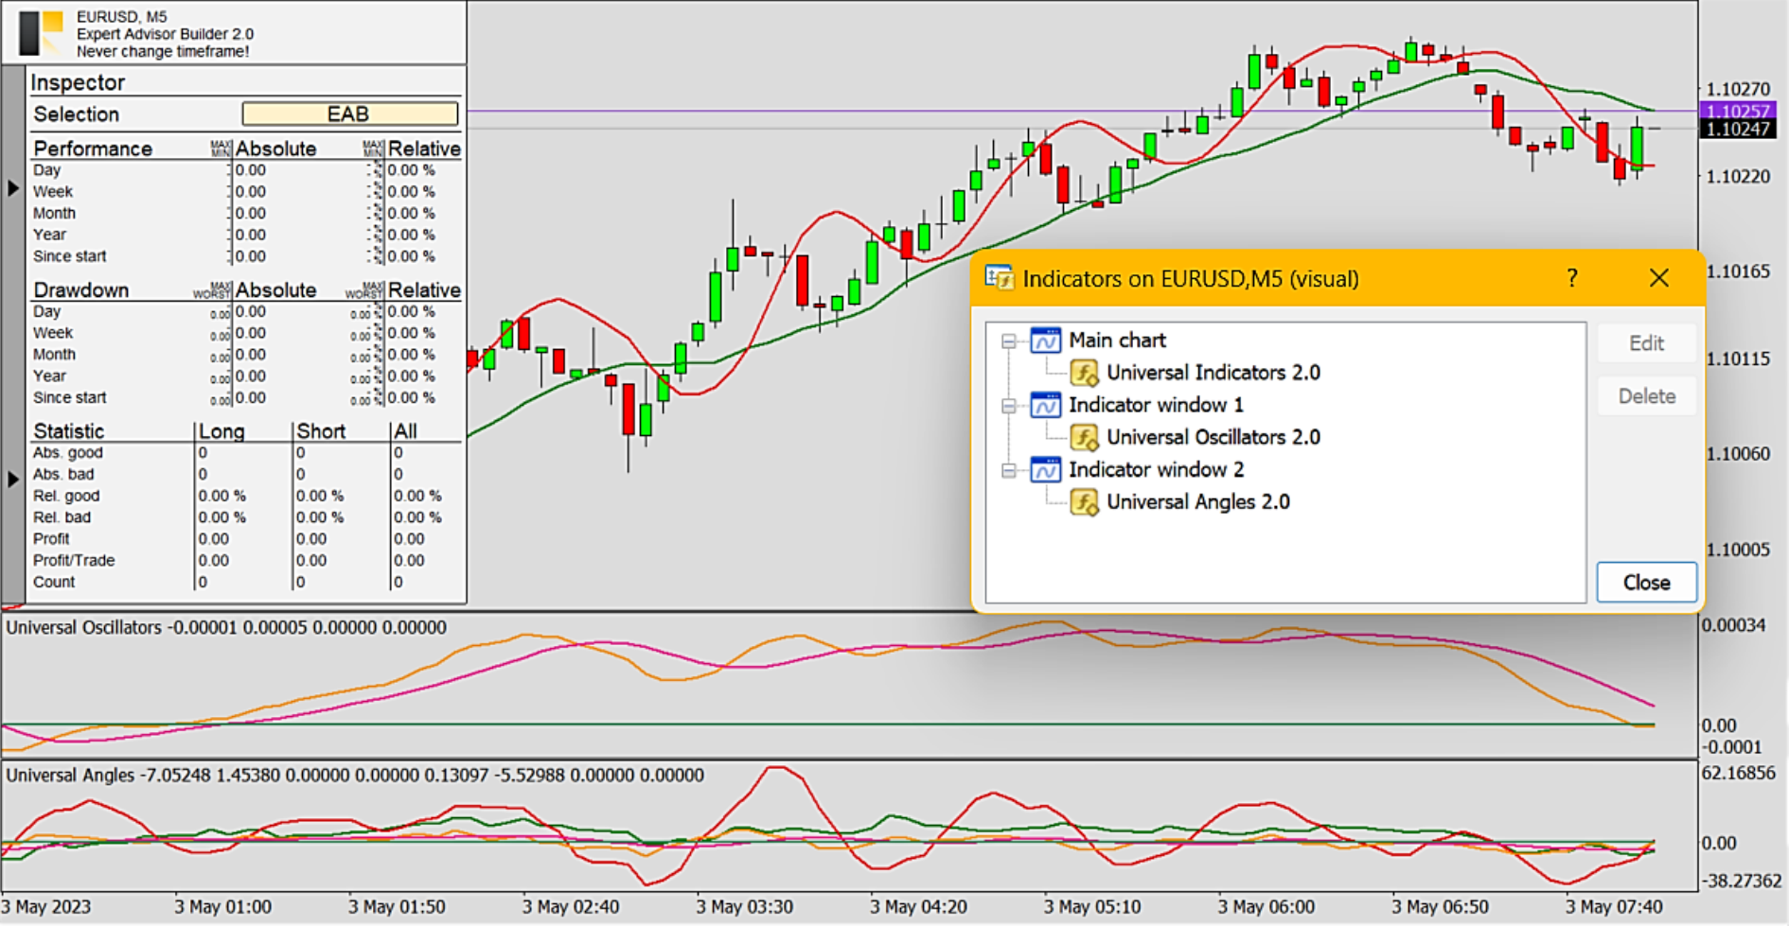Image resolution: width=1789 pixels, height=926 pixels.
Task: Click the Performance section header
Action: (x=93, y=149)
